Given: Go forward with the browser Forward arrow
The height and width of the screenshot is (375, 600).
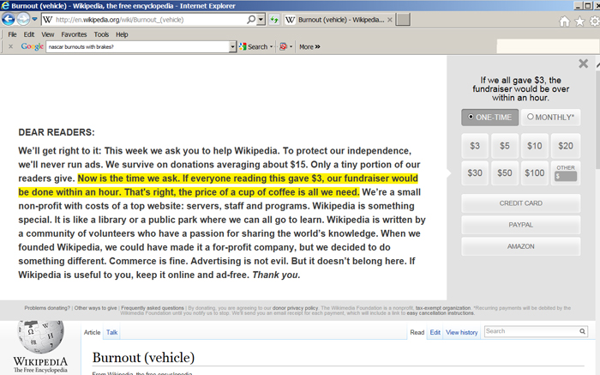Looking at the screenshot, I should 23,19.
